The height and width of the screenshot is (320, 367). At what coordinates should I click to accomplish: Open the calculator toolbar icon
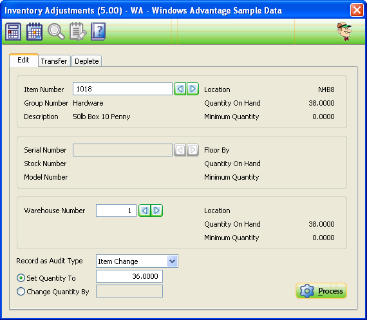tap(13, 32)
